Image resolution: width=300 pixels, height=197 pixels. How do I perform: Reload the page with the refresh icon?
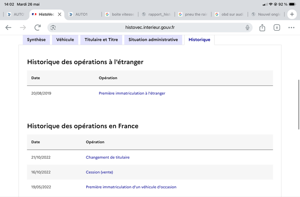tap(38, 27)
